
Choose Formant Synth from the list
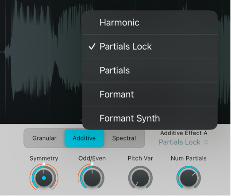pos(150,118)
